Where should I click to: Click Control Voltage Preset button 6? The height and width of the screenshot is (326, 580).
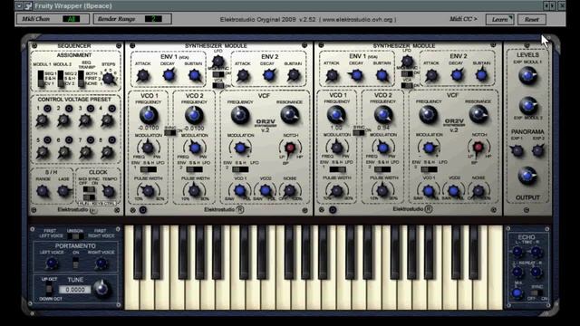click(69, 140)
